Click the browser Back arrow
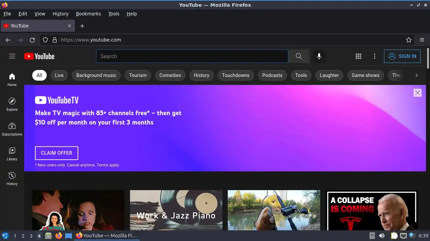The height and width of the screenshot is (241, 430). pos(8,40)
